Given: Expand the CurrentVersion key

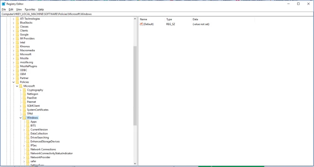Looking at the screenshot, I should pyautogui.click(x=24, y=130).
